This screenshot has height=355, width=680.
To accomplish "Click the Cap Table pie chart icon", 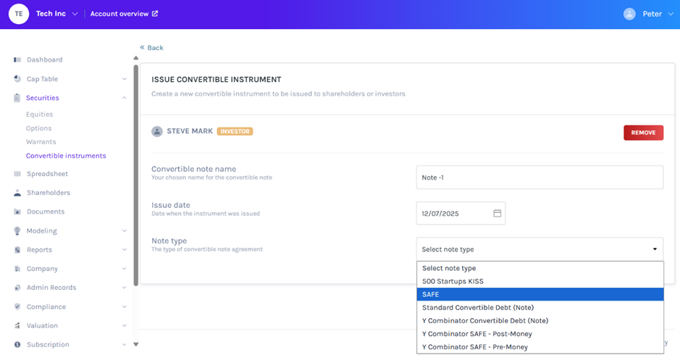I will 17,79.
